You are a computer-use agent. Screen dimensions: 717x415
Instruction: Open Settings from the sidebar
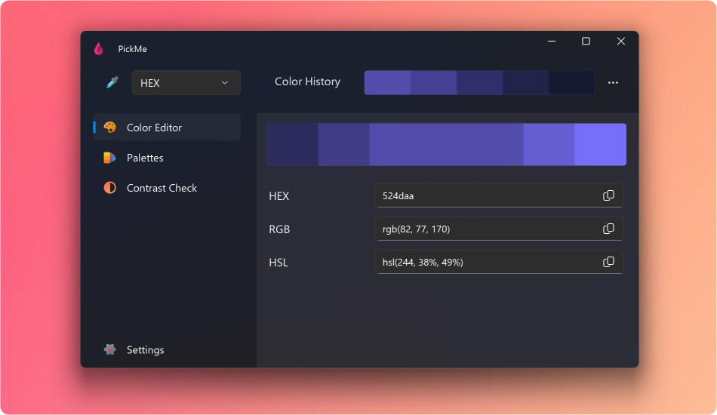click(145, 349)
